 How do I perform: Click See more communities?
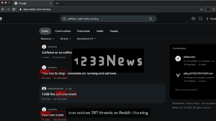186,90
